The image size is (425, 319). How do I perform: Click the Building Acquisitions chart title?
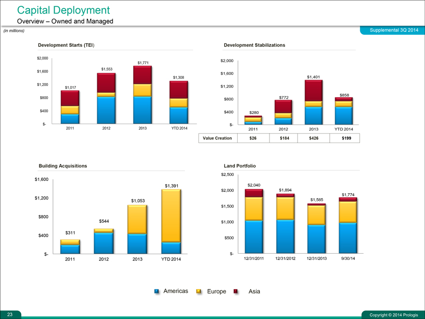pyautogui.click(x=63, y=166)
